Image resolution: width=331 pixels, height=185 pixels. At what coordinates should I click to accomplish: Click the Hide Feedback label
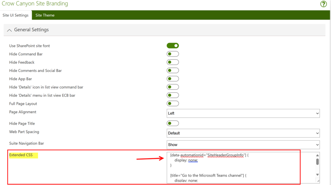click(x=22, y=62)
